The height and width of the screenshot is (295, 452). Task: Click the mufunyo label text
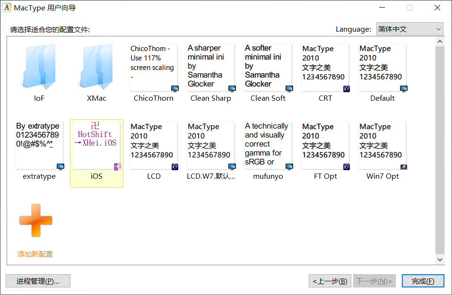point(268,176)
